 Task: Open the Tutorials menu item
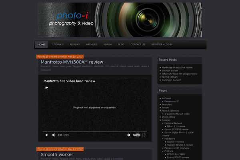tap(58, 44)
